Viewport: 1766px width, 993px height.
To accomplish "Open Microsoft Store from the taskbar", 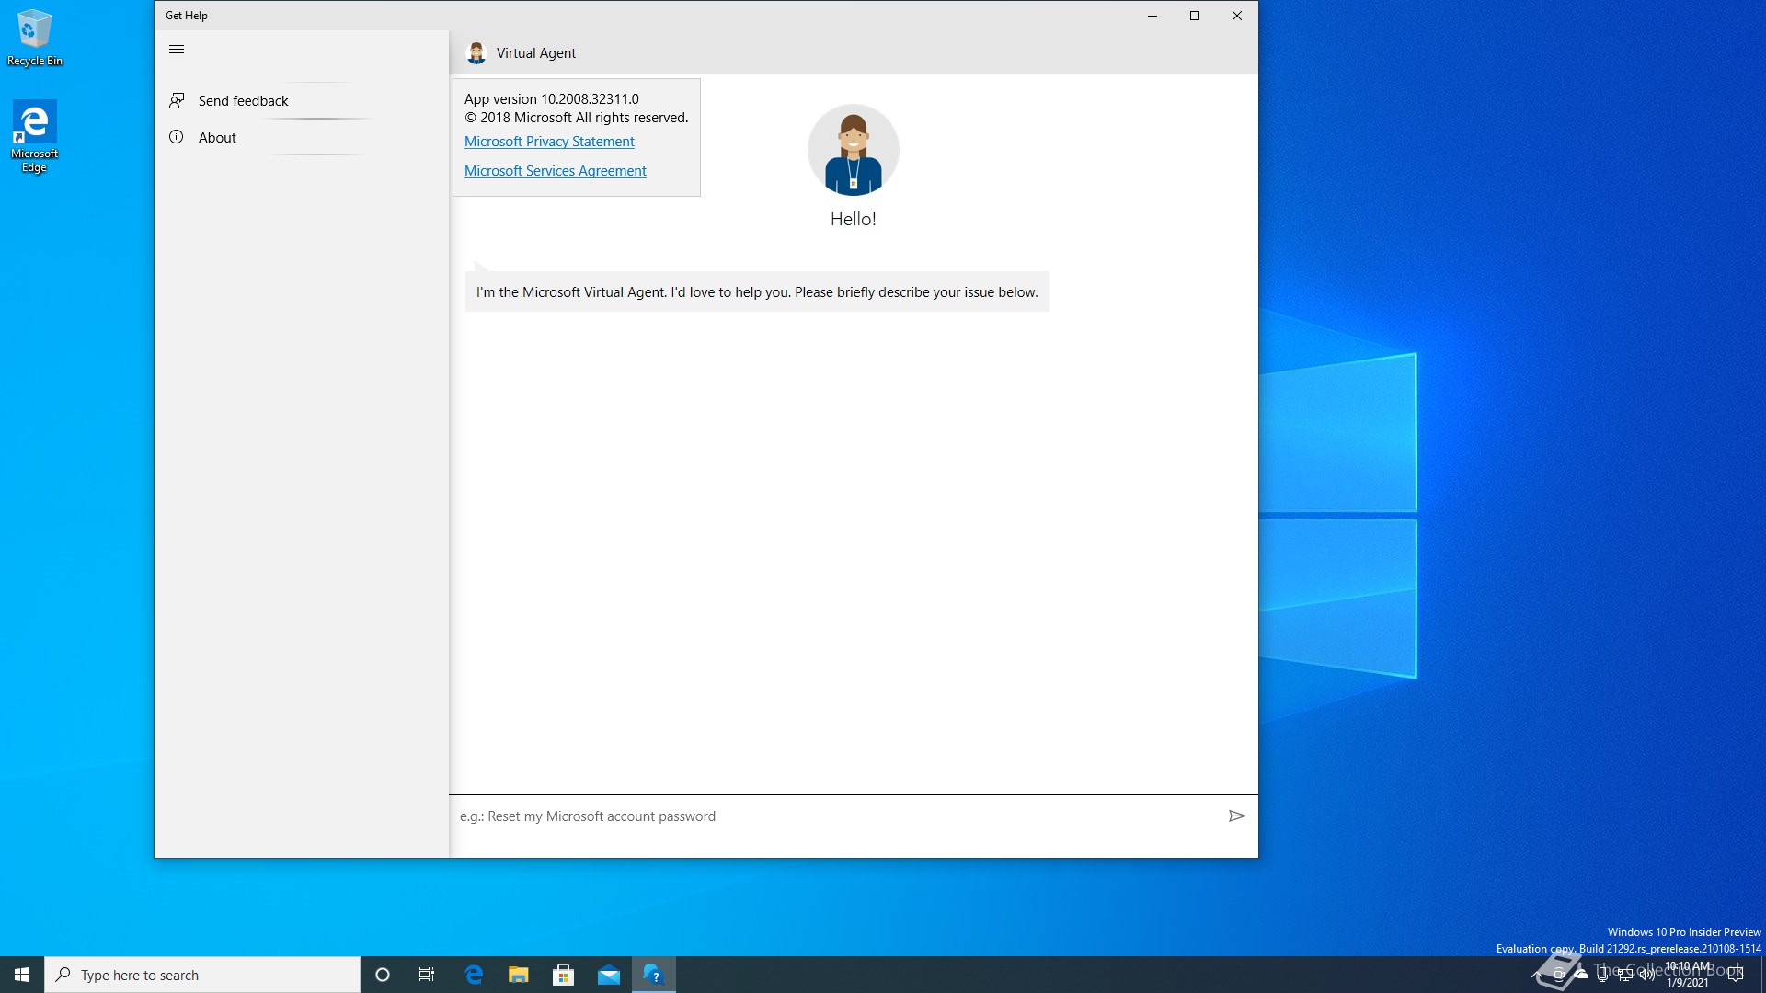I will click(564, 975).
